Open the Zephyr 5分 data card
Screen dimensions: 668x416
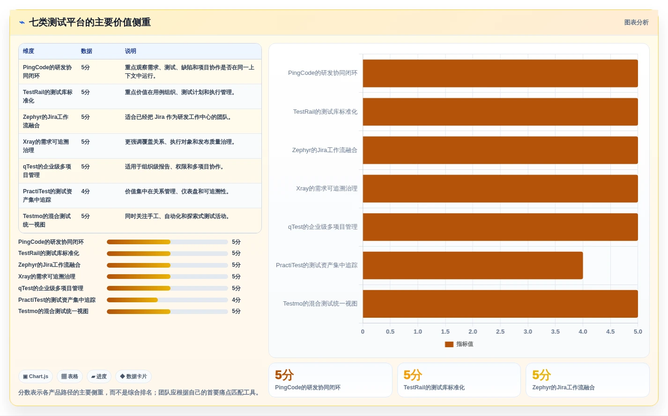coord(587,380)
